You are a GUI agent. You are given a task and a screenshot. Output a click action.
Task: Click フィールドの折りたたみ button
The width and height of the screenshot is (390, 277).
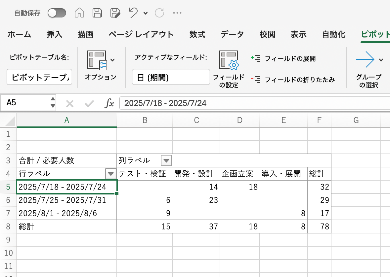pos(293,80)
